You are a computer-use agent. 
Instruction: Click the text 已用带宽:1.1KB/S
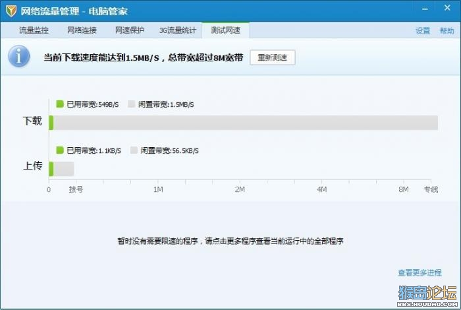[x=94, y=150]
